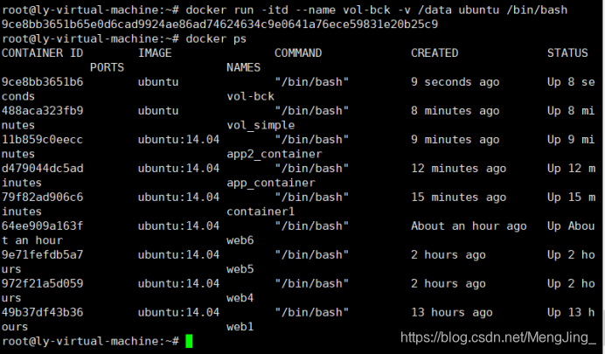
Task: Click "9 minutes ago" created value
Action: (x=455, y=140)
